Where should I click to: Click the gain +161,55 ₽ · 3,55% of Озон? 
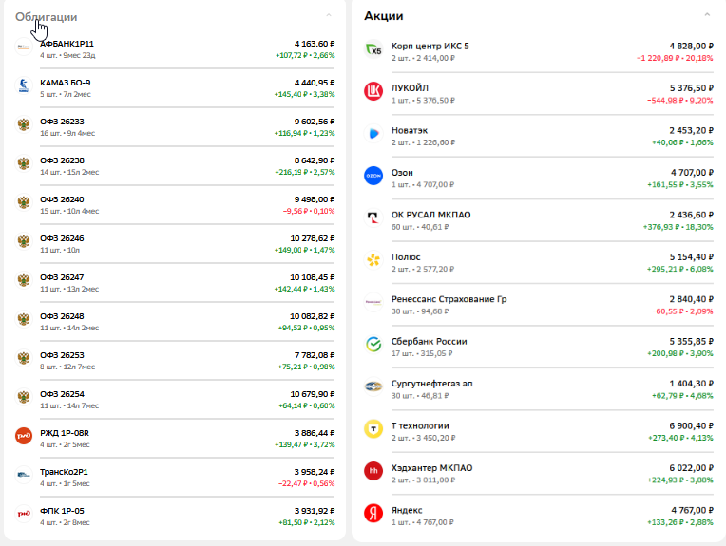(680, 184)
